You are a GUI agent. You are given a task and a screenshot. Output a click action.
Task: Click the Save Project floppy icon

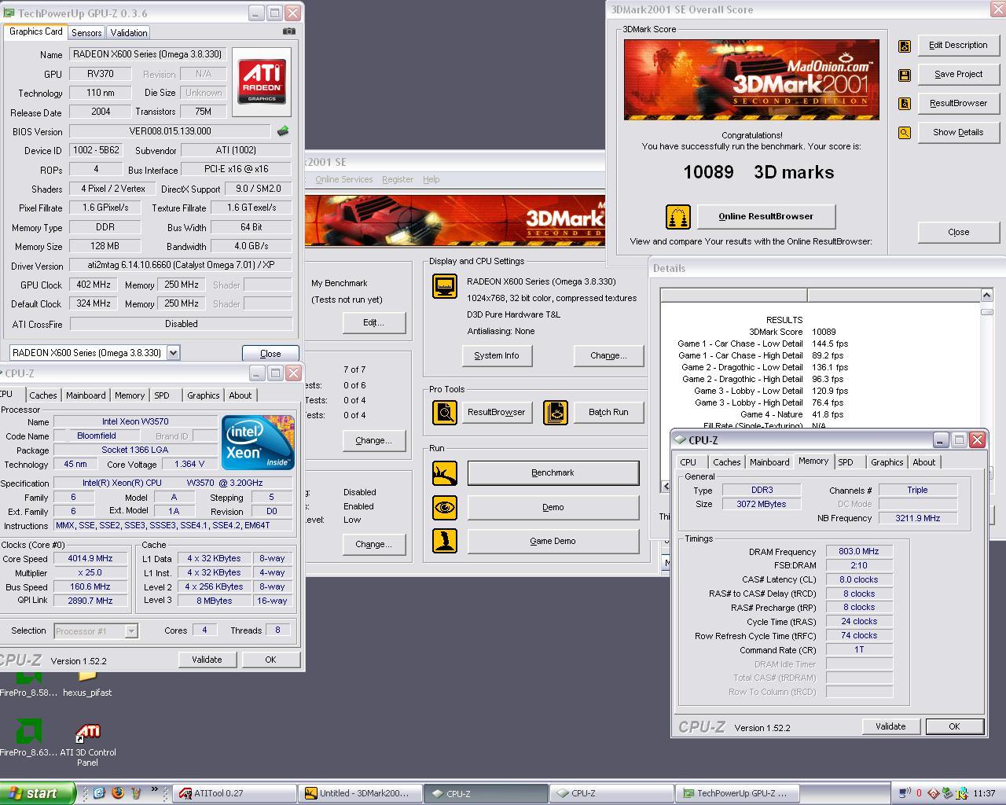pos(905,75)
